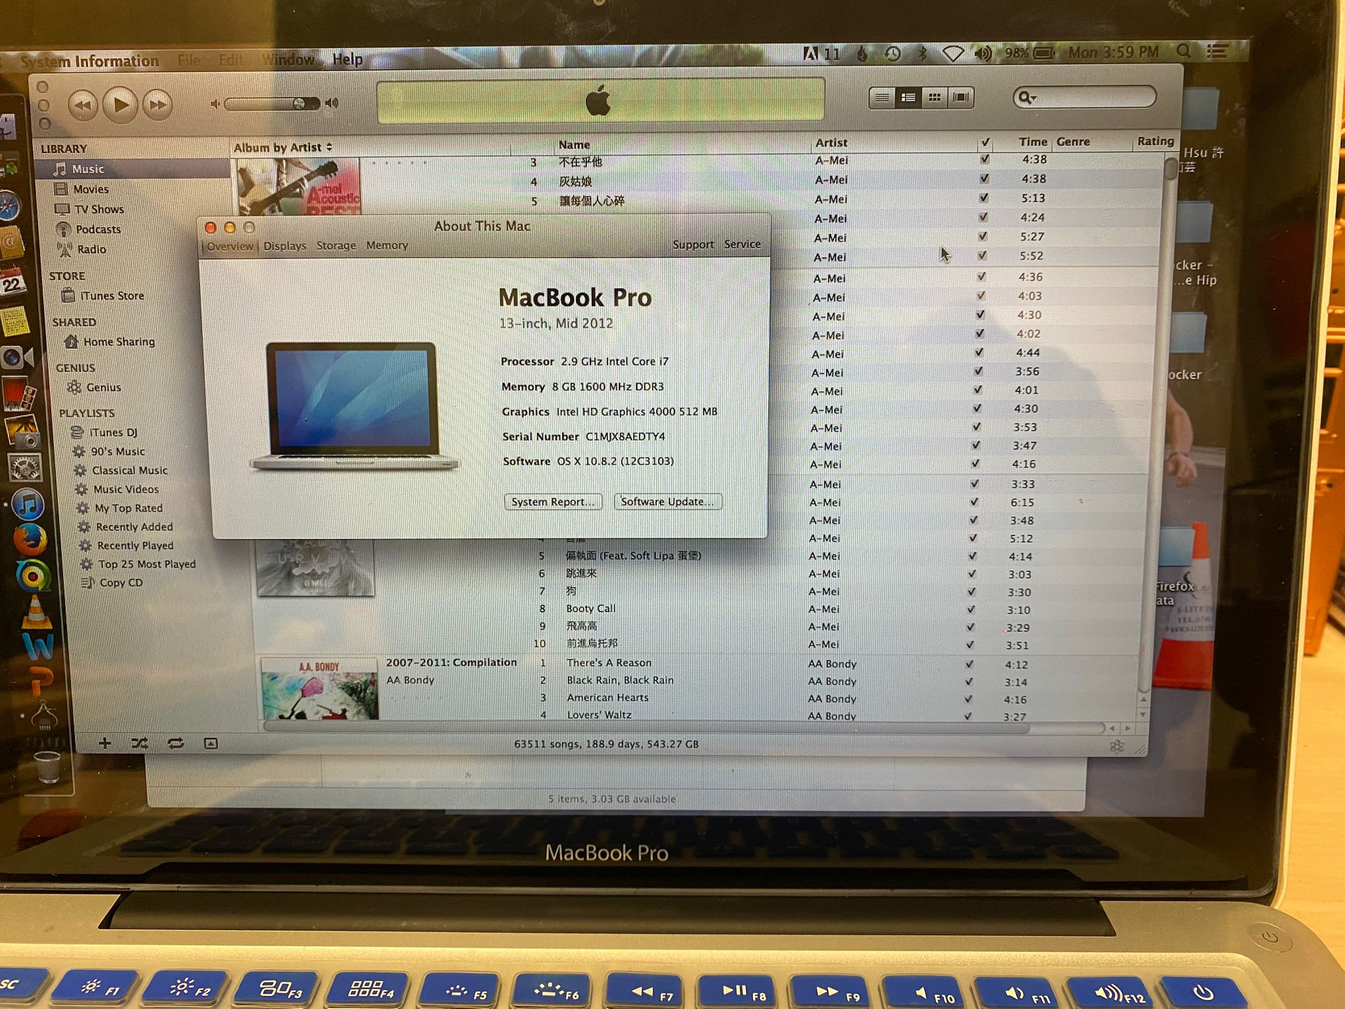Screen dimensions: 1345x1009
Task: Uncheck the 4:38 song checkbox for 不在乎他
Action: tap(984, 160)
